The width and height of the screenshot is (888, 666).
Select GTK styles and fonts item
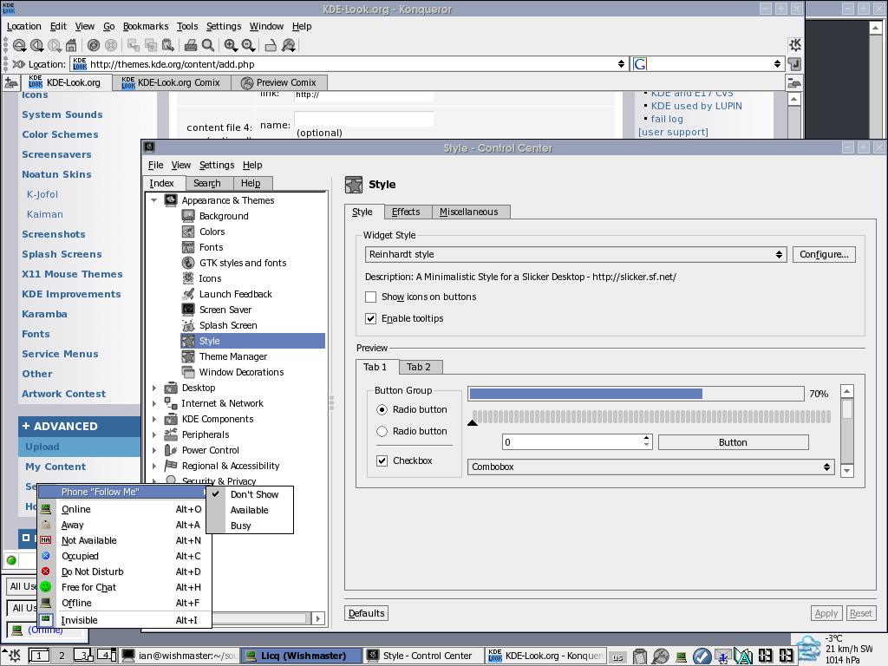click(x=243, y=263)
